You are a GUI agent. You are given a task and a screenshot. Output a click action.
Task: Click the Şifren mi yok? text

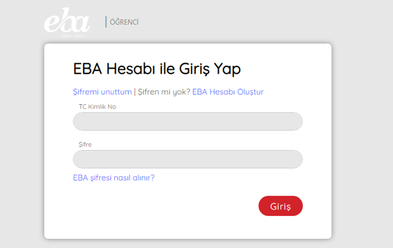164,92
